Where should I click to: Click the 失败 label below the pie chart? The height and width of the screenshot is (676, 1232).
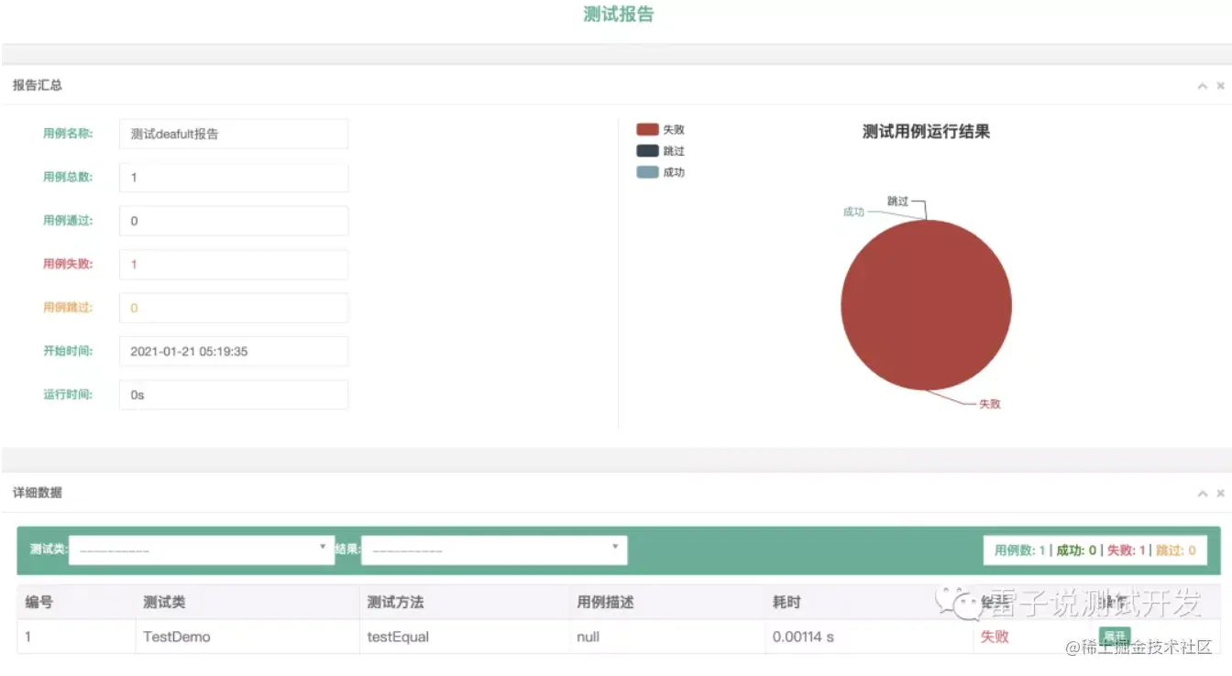(x=990, y=403)
